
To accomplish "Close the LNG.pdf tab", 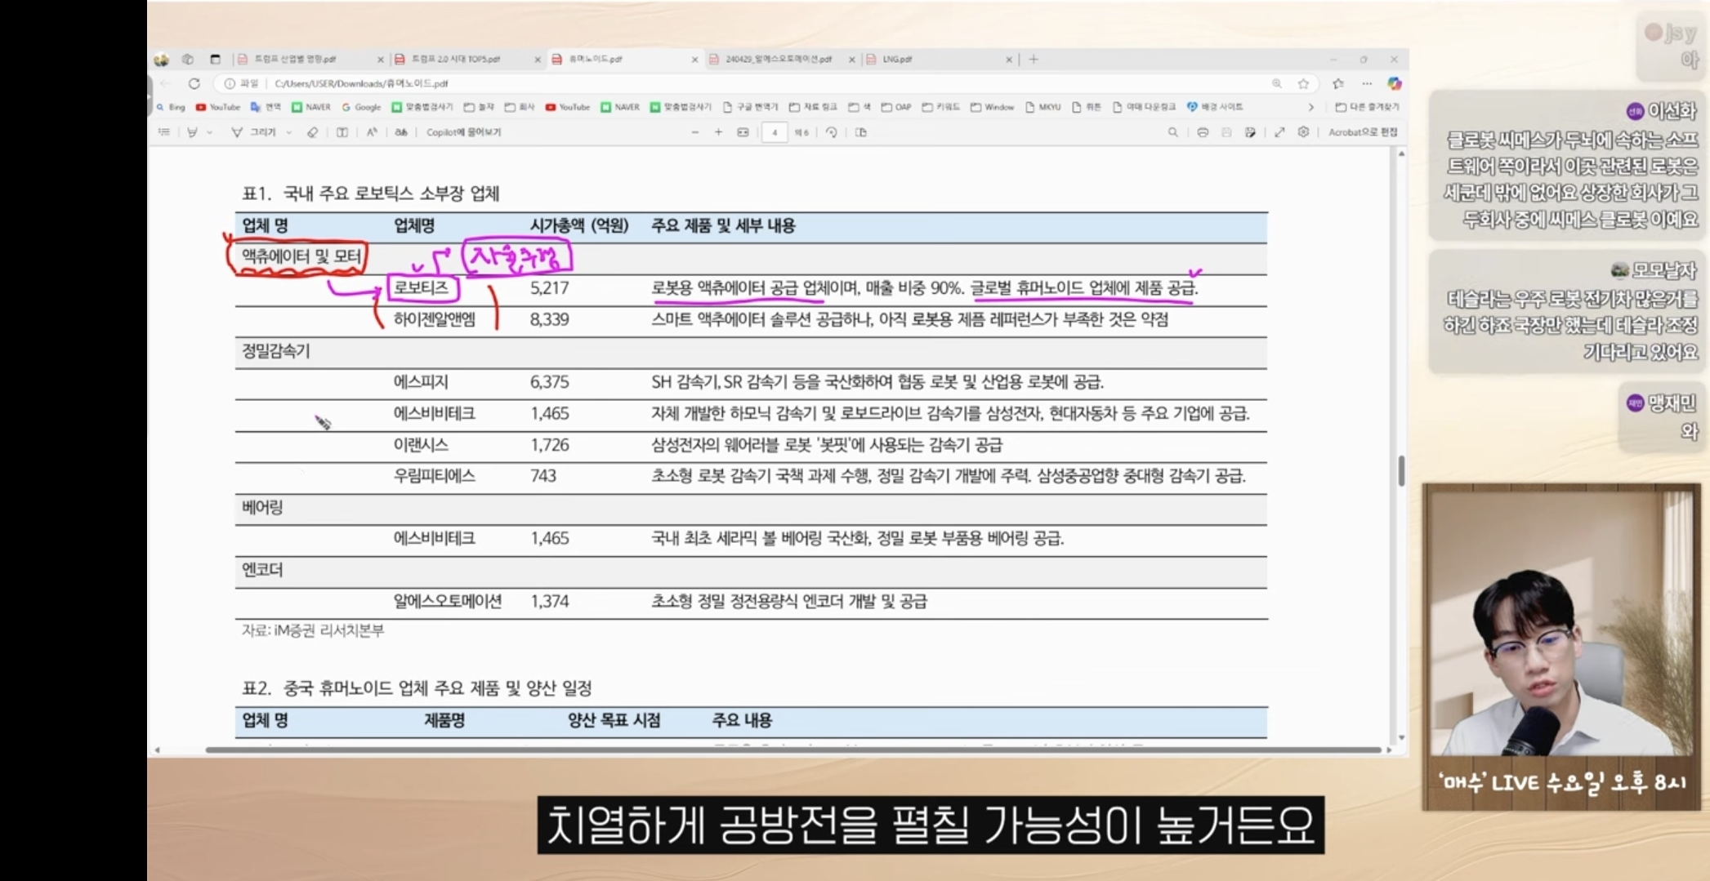I will pos(1009,60).
